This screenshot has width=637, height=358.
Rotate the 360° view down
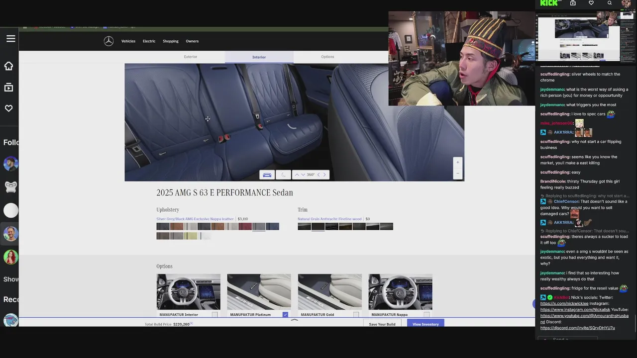click(x=303, y=175)
